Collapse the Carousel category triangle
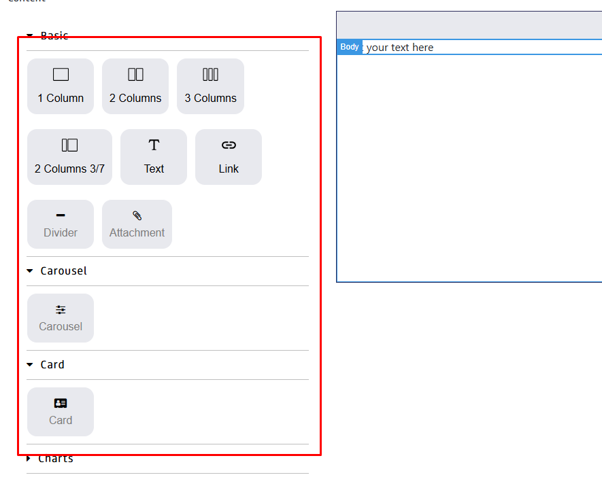Image resolution: width=602 pixels, height=490 pixels. click(x=30, y=270)
